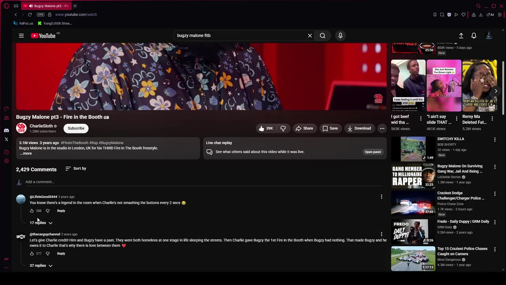The height and width of the screenshot is (285, 506).
Task: Like the @LifeIsGood3444 comment
Action: click(32, 211)
